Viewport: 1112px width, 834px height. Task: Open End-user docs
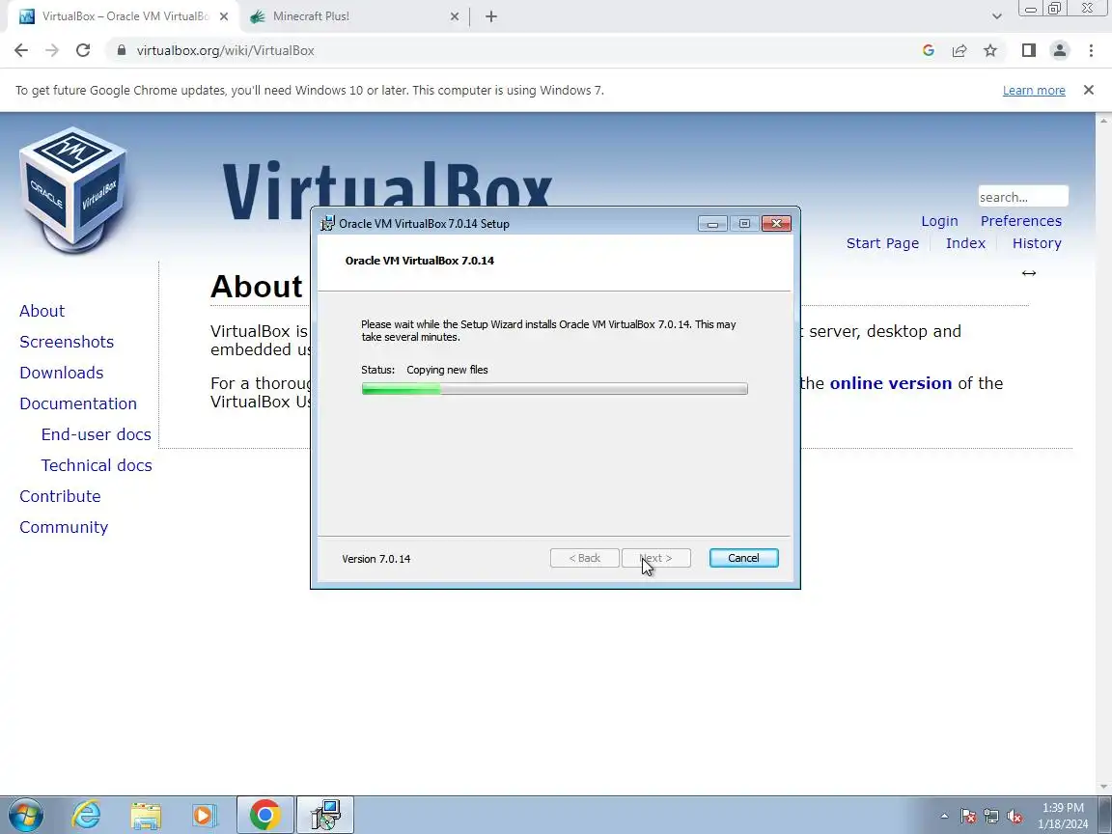(96, 434)
